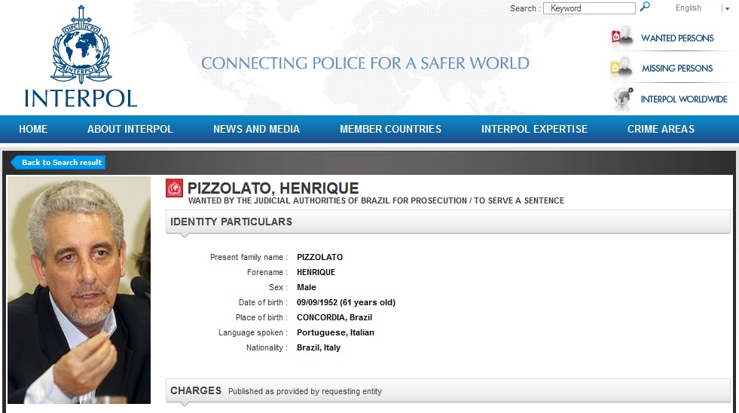Open the English language dropdown arrow
Screen dimensions: 739x413
click(x=727, y=8)
